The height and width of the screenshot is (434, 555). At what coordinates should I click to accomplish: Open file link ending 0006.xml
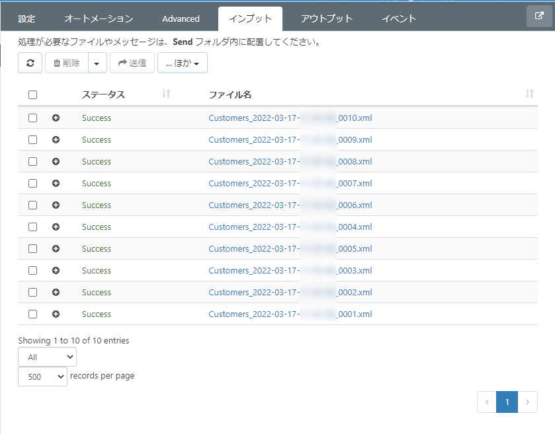click(290, 205)
